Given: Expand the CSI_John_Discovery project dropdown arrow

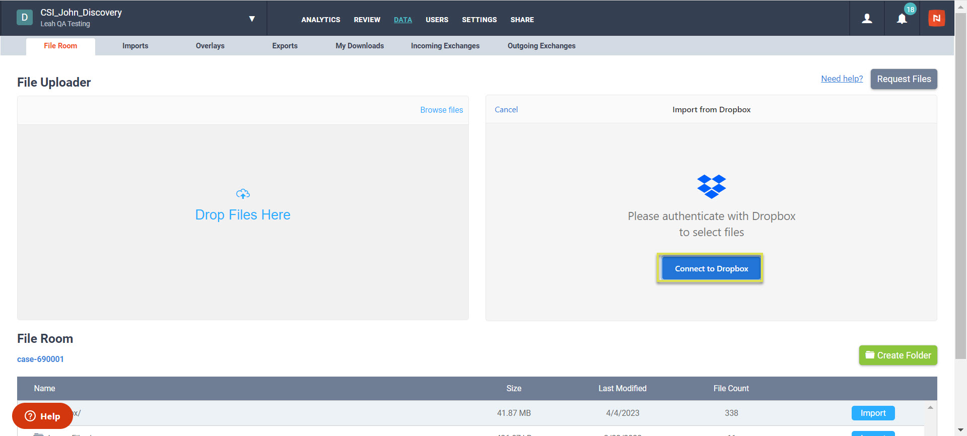Looking at the screenshot, I should pyautogui.click(x=252, y=19).
